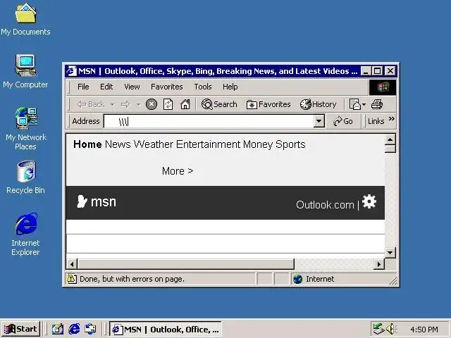The width and height of the screenshot is (451, 338).
Task: Click the volume speaker tray icon
Action: click(391, 329)
